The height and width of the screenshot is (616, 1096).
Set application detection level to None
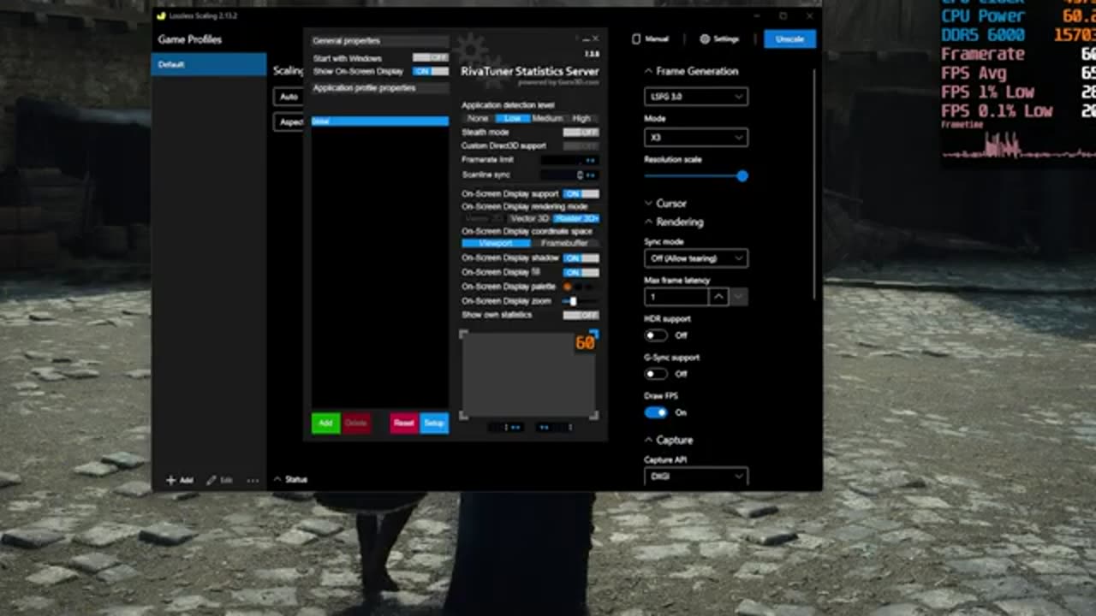coord(478,118)
